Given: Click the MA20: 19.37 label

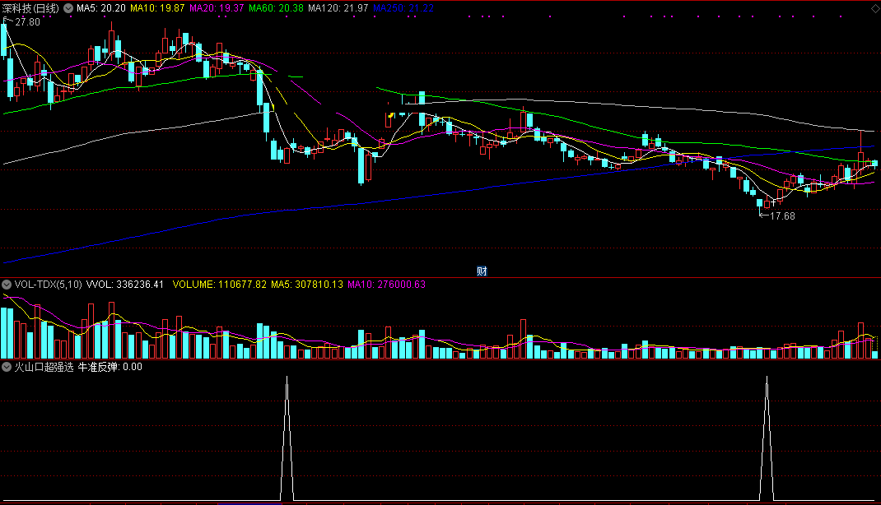Looking at the screenshot, I should point(217,8).
